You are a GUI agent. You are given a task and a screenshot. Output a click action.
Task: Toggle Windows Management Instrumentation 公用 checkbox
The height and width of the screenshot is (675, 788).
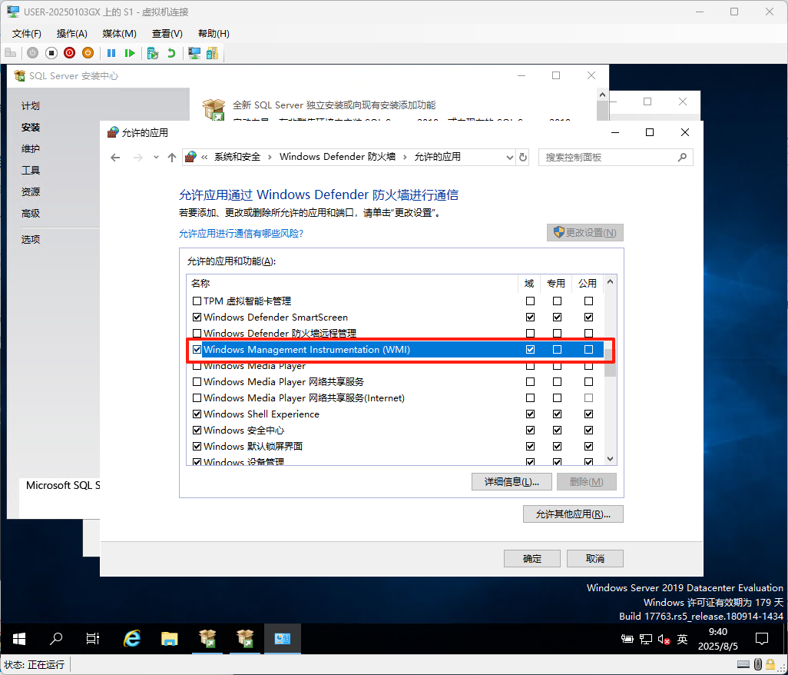[588, 350]
